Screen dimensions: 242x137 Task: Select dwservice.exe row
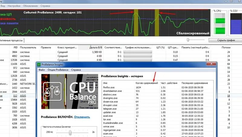point(157,102)
